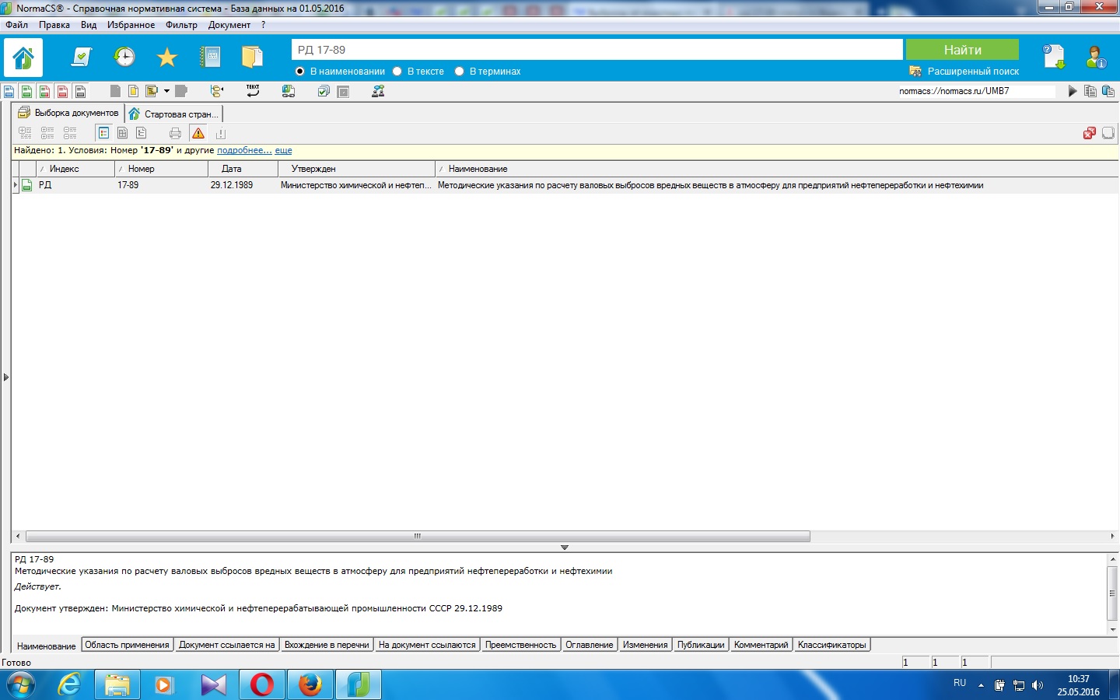
Task: Expand the collapsed left side panel arrow
Action: (x=6, y=377)
